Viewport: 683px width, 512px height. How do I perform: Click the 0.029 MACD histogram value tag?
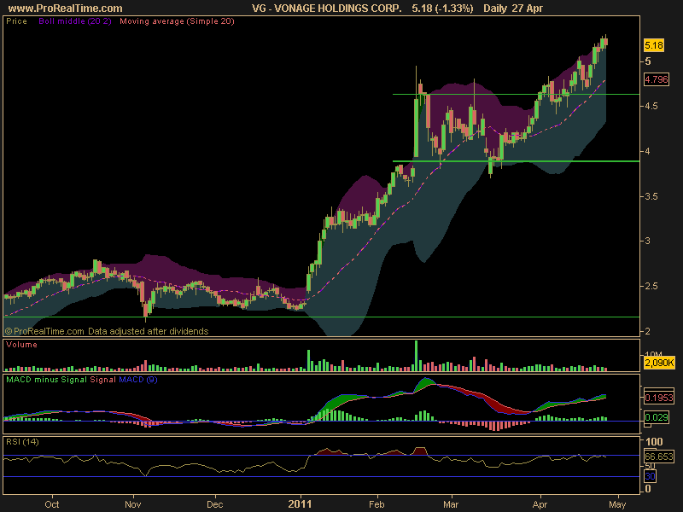[x=656, y=418]
